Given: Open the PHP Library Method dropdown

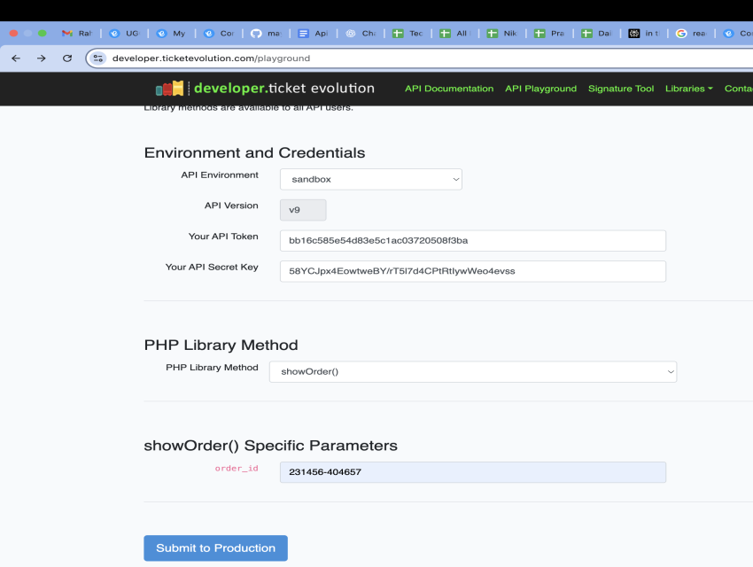Looking at the screenshot, I should click(x=472, y=371).
